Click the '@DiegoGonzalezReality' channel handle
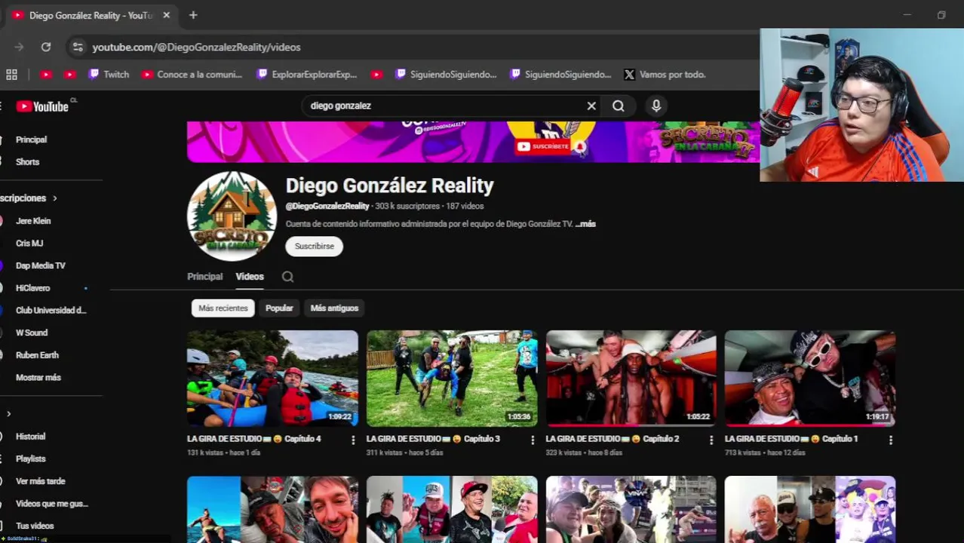964x543 pixels. coord(327,206)
